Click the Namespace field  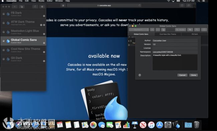coord(175,52)
